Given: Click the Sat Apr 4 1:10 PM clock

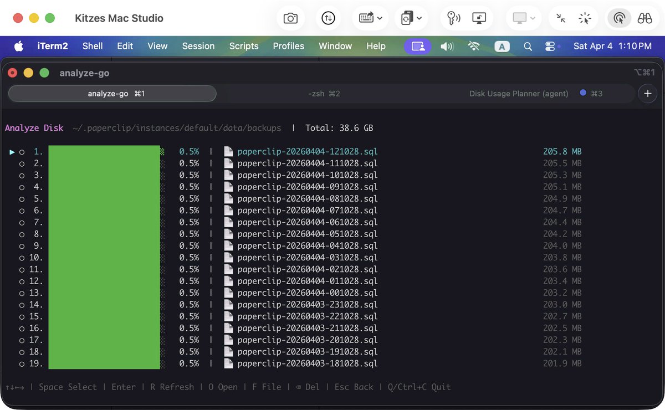Looking at the screenshot, I should coord(612,46).
